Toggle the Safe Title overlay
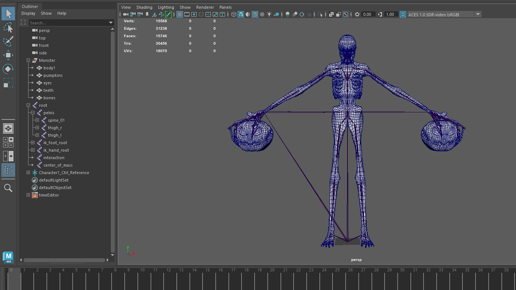This screenshot has width=516, height=290. (223, 15)
